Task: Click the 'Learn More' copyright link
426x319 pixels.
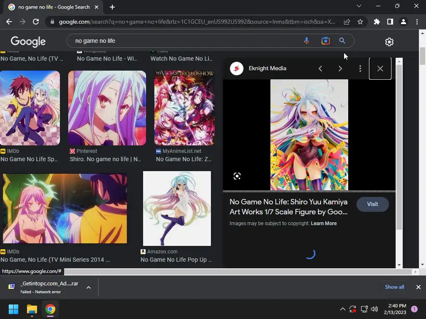Action: 324,223
